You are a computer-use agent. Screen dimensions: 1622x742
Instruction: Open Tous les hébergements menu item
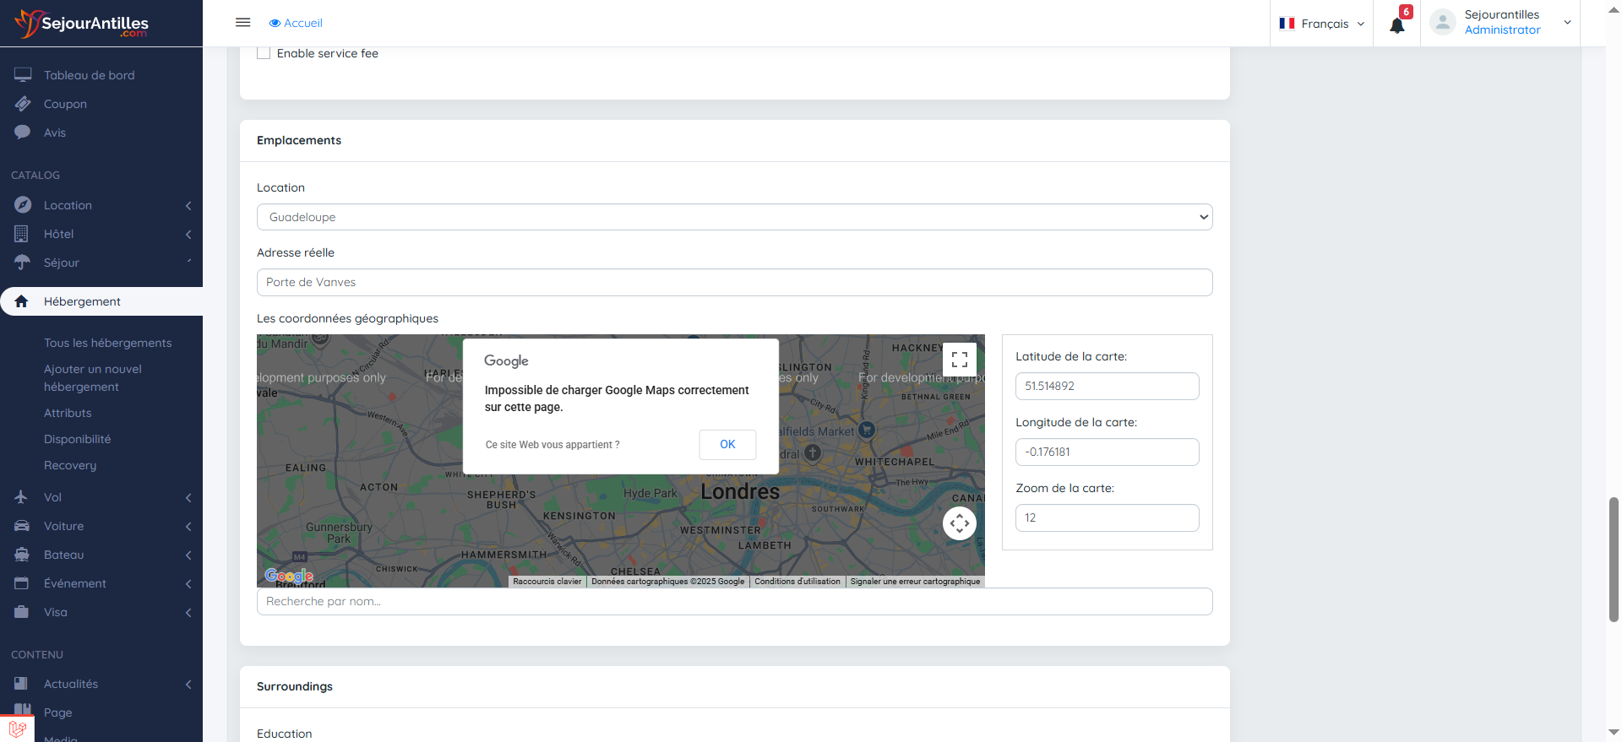pos(107,343)
